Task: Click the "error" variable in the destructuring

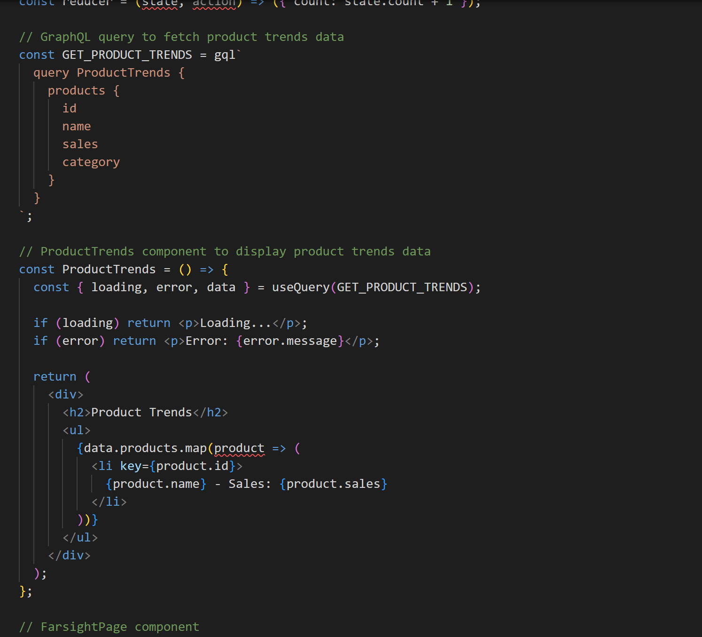Action: click(174, 287)
